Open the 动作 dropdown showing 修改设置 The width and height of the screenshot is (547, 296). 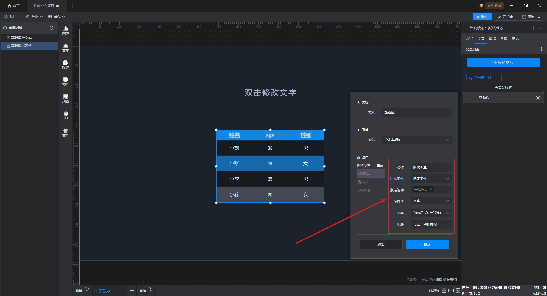click(431, 167)
